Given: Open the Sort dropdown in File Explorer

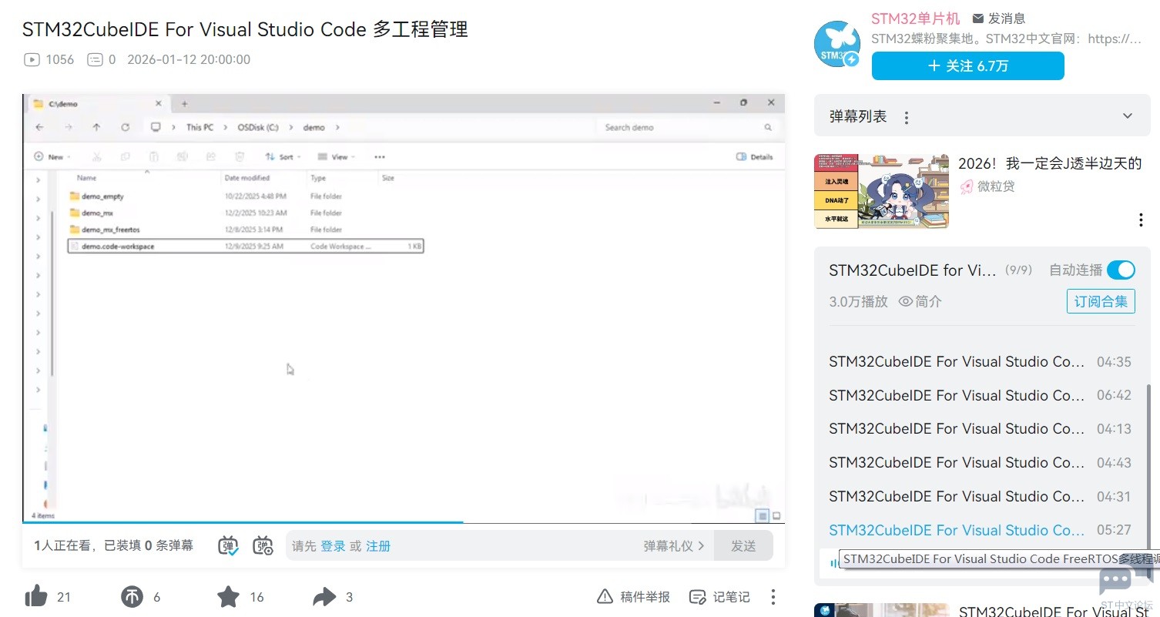Looking at the screenshot, I should point(283,156).
